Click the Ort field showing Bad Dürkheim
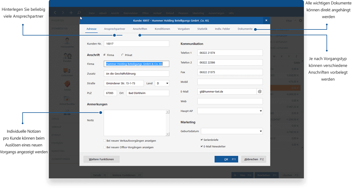The height and width of the screenshot is (188, 353). (x=148, y=93)
